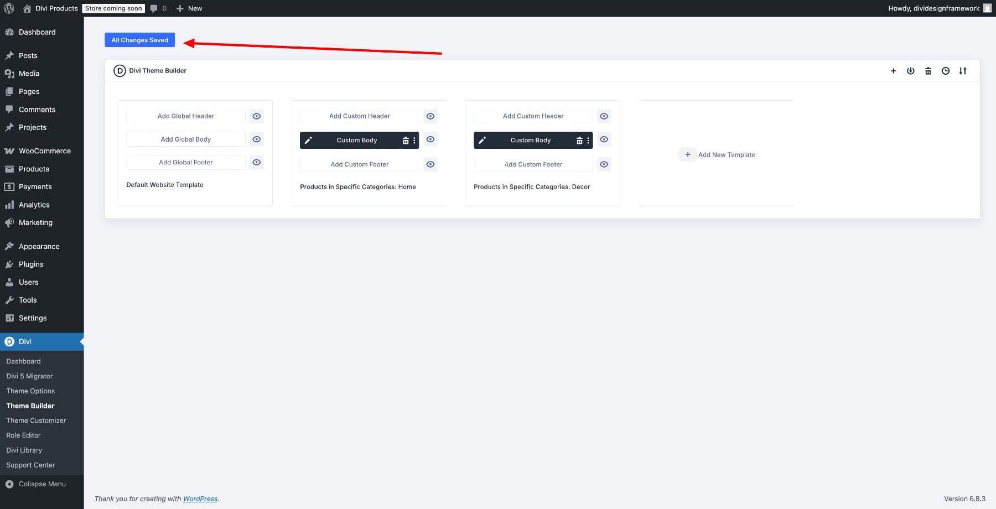Navigate to Pages
This screenshot has height=509, width=996.
pos(29,92)
